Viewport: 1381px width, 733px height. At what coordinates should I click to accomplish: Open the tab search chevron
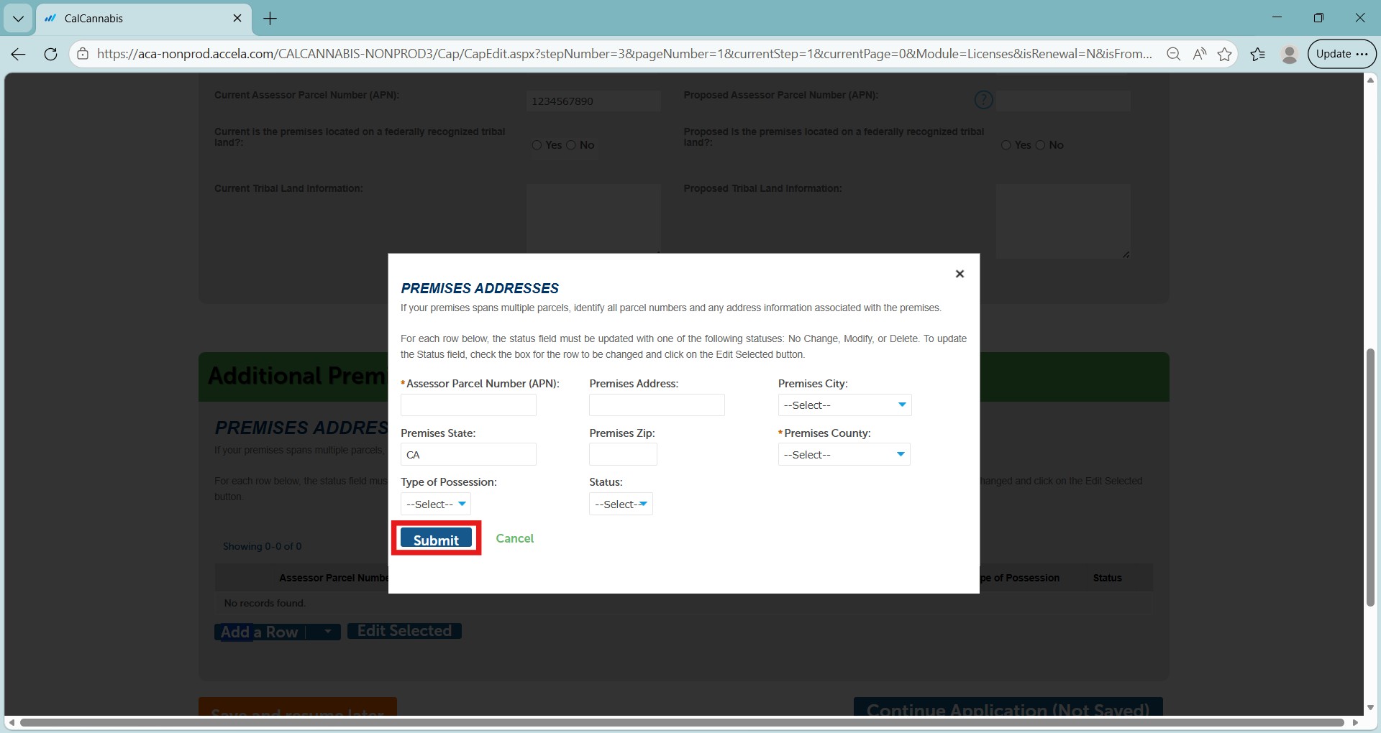point(18,19)
